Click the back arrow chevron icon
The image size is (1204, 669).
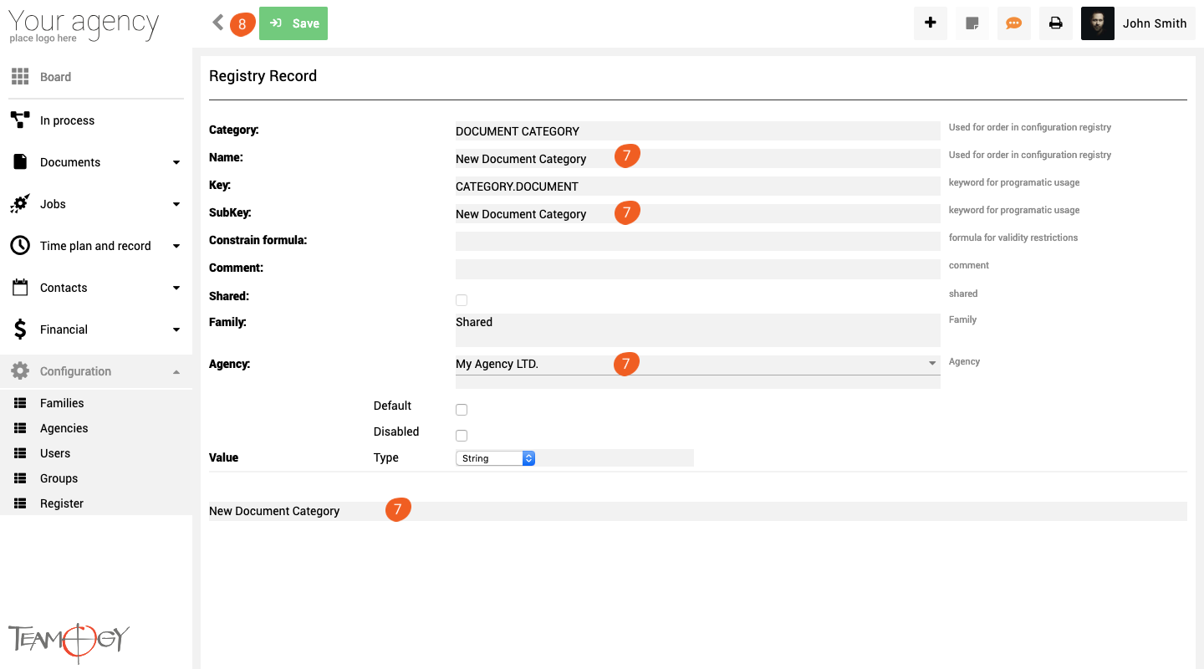coord(218,23)
